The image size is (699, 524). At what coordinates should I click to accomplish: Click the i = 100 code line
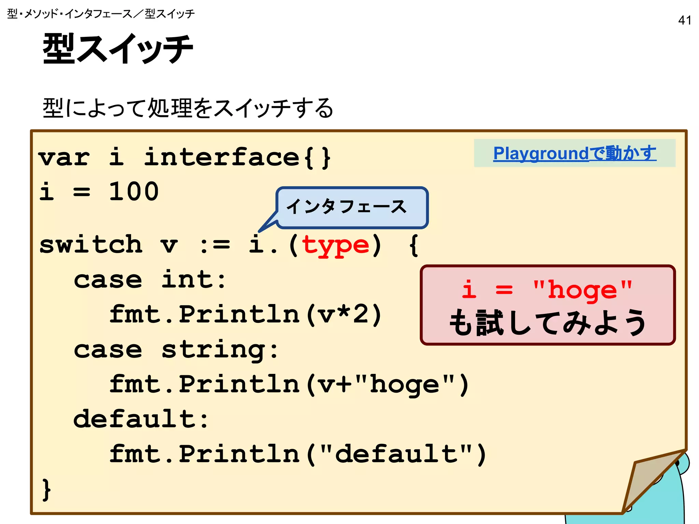(99, 191)
